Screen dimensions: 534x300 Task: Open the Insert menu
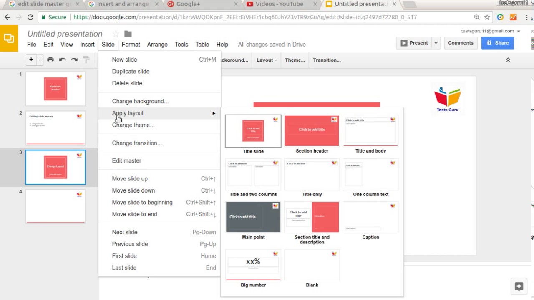coord(87,45)
